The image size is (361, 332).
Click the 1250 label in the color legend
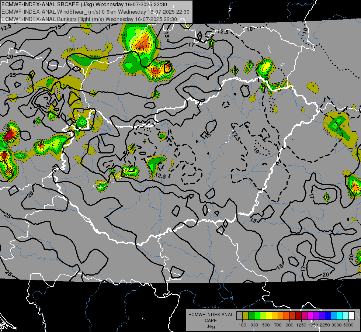pyautogui.click(x=301, y=325)
